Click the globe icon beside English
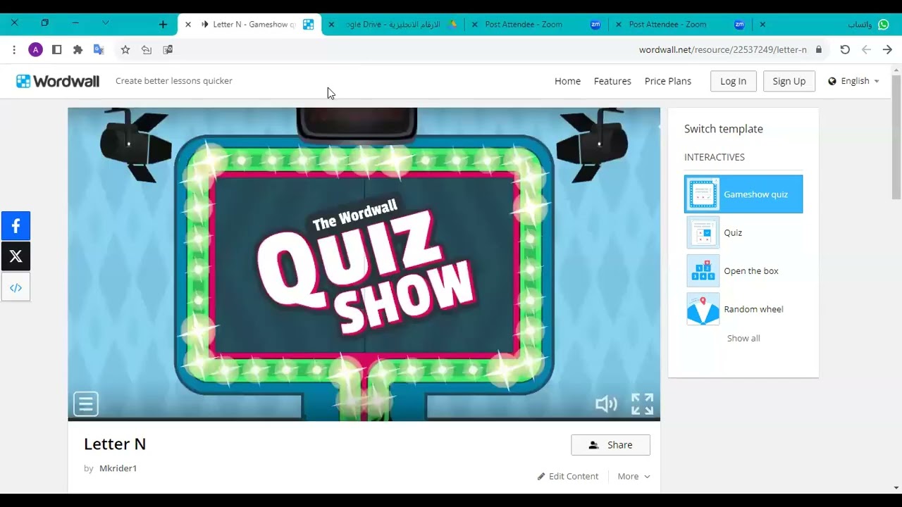This screenshot has width=902, height=507. coord(832,81)
